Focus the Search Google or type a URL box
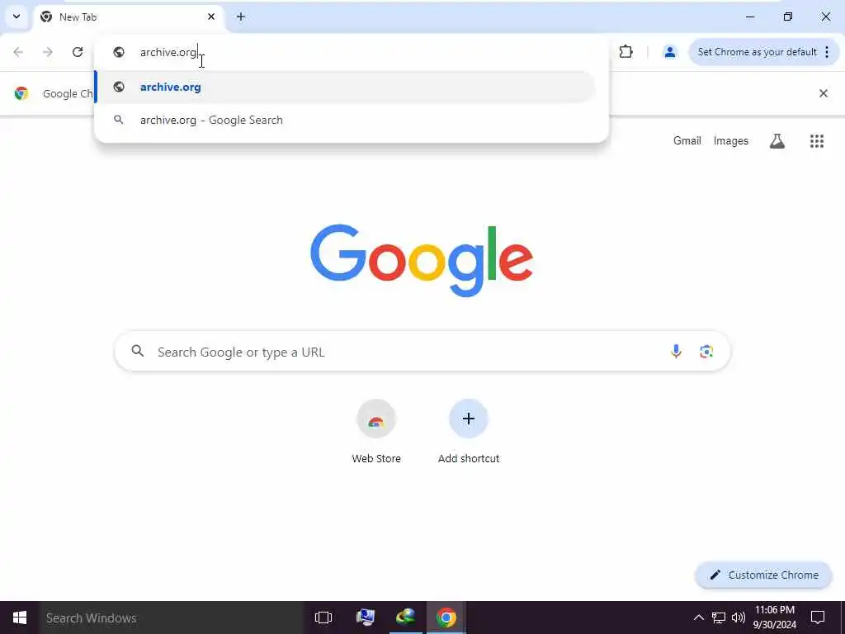Screen dimensions: 845x634 coord(422,352)
